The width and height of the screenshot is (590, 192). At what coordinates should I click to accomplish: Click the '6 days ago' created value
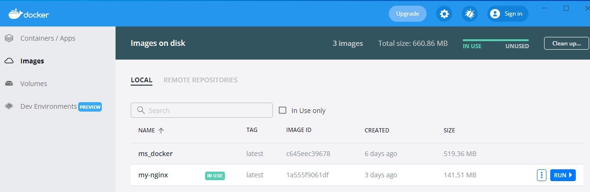coord(381,154)
